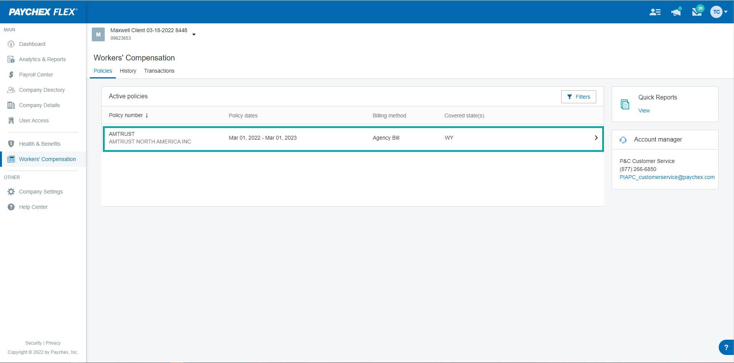Open the TC user profile avatar
734x363 pixels.
[x=716, y=12]
